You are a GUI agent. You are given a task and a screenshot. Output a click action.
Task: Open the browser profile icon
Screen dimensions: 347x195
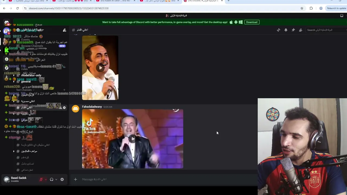321,8
